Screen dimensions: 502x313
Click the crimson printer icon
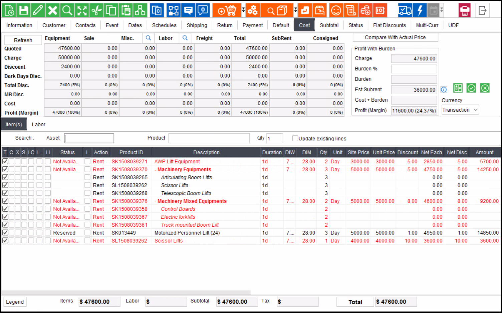pos(464,11)
